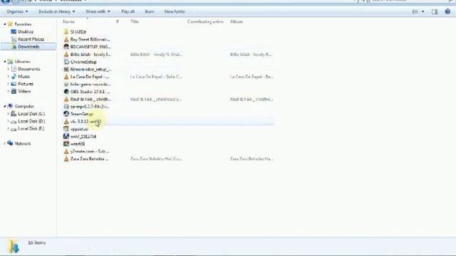Click the Change your view icon
456x256 pixels.
coord(415,11)
